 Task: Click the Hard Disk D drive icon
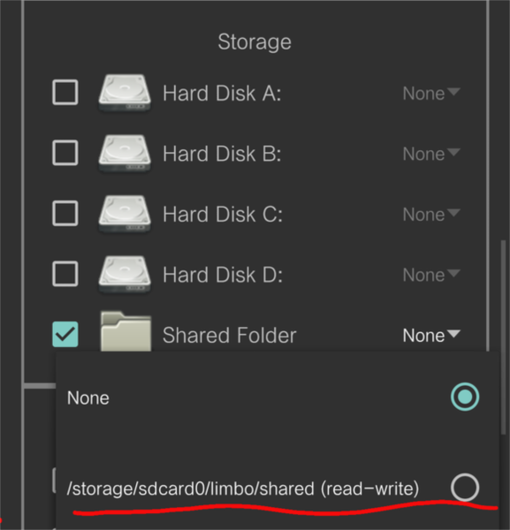pos(125,274)
